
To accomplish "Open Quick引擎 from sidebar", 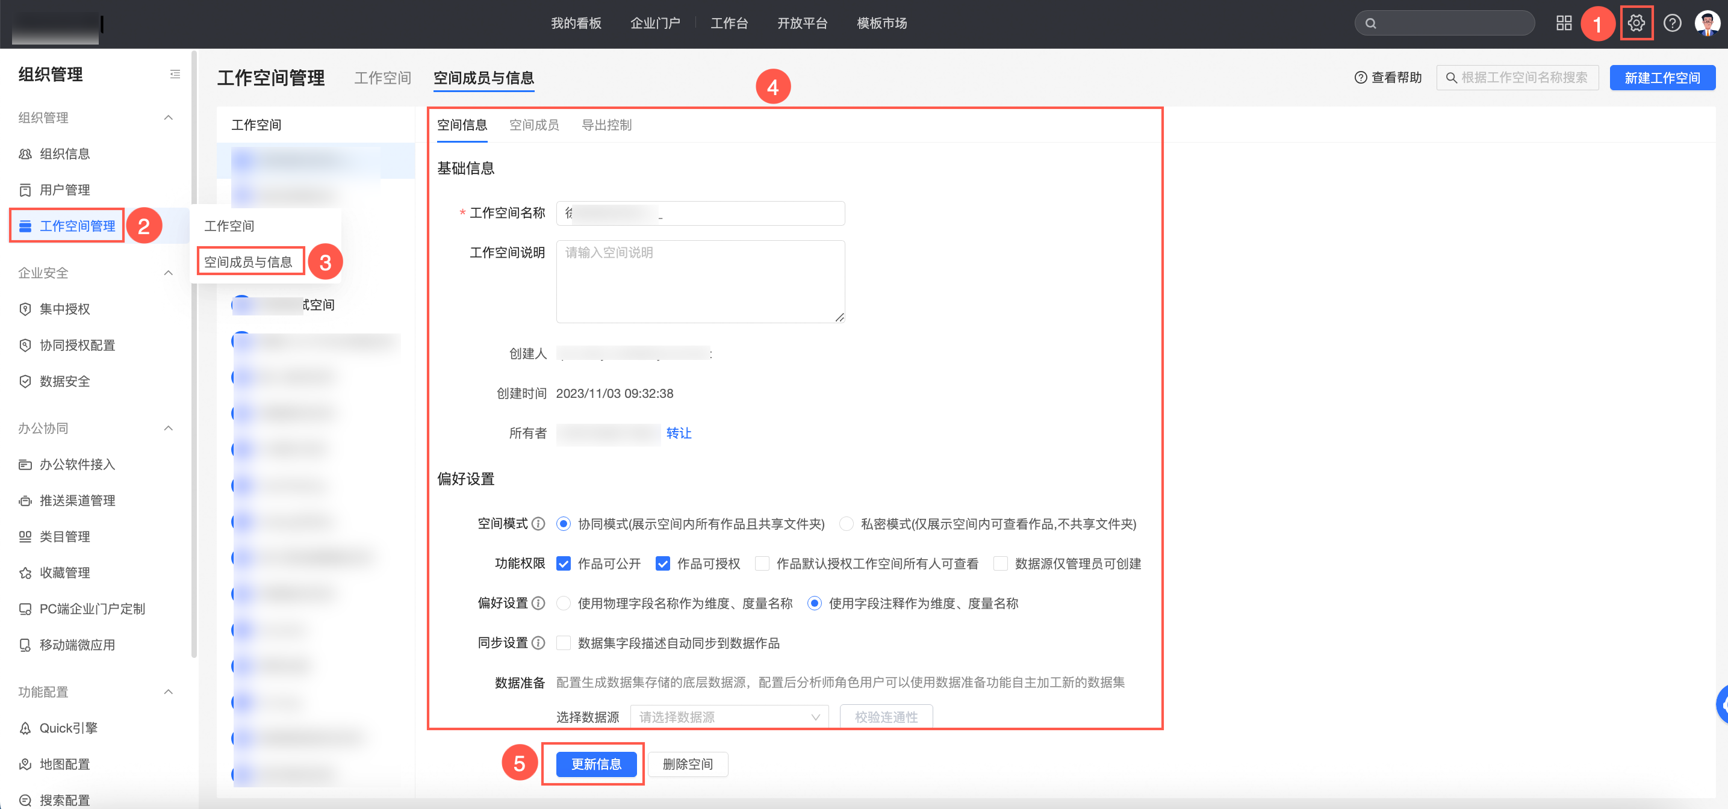I will [68, 728].
